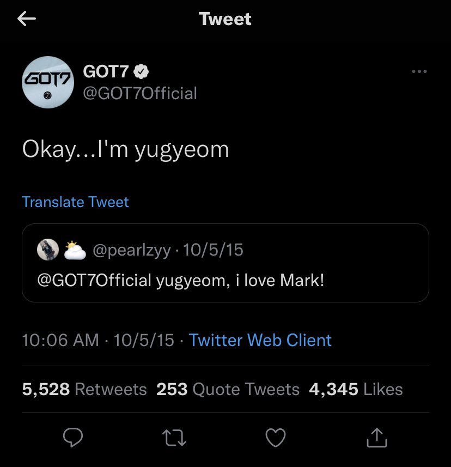
Task: Click the verified badge next to GOT7
Action: coord(142,71)
